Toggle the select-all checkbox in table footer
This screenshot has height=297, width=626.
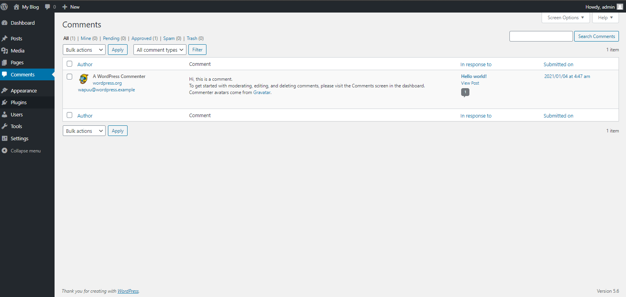click(69, 115)
